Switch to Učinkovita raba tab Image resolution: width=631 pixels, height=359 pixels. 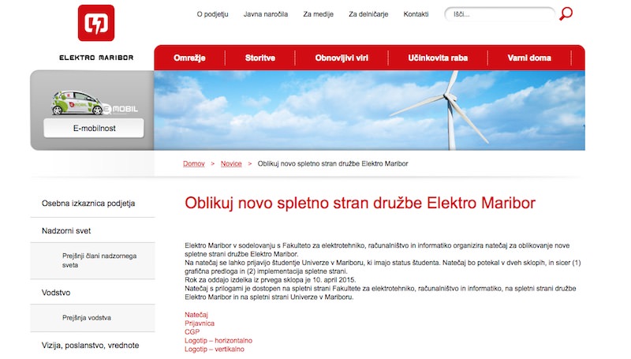coord(438,58)
